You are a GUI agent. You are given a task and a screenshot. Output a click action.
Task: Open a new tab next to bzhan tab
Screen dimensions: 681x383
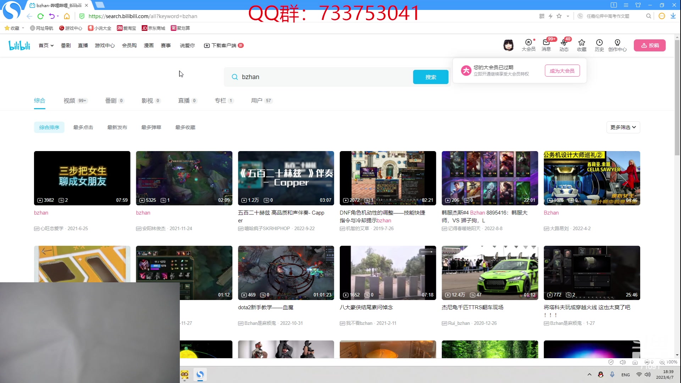click(100, 5)
